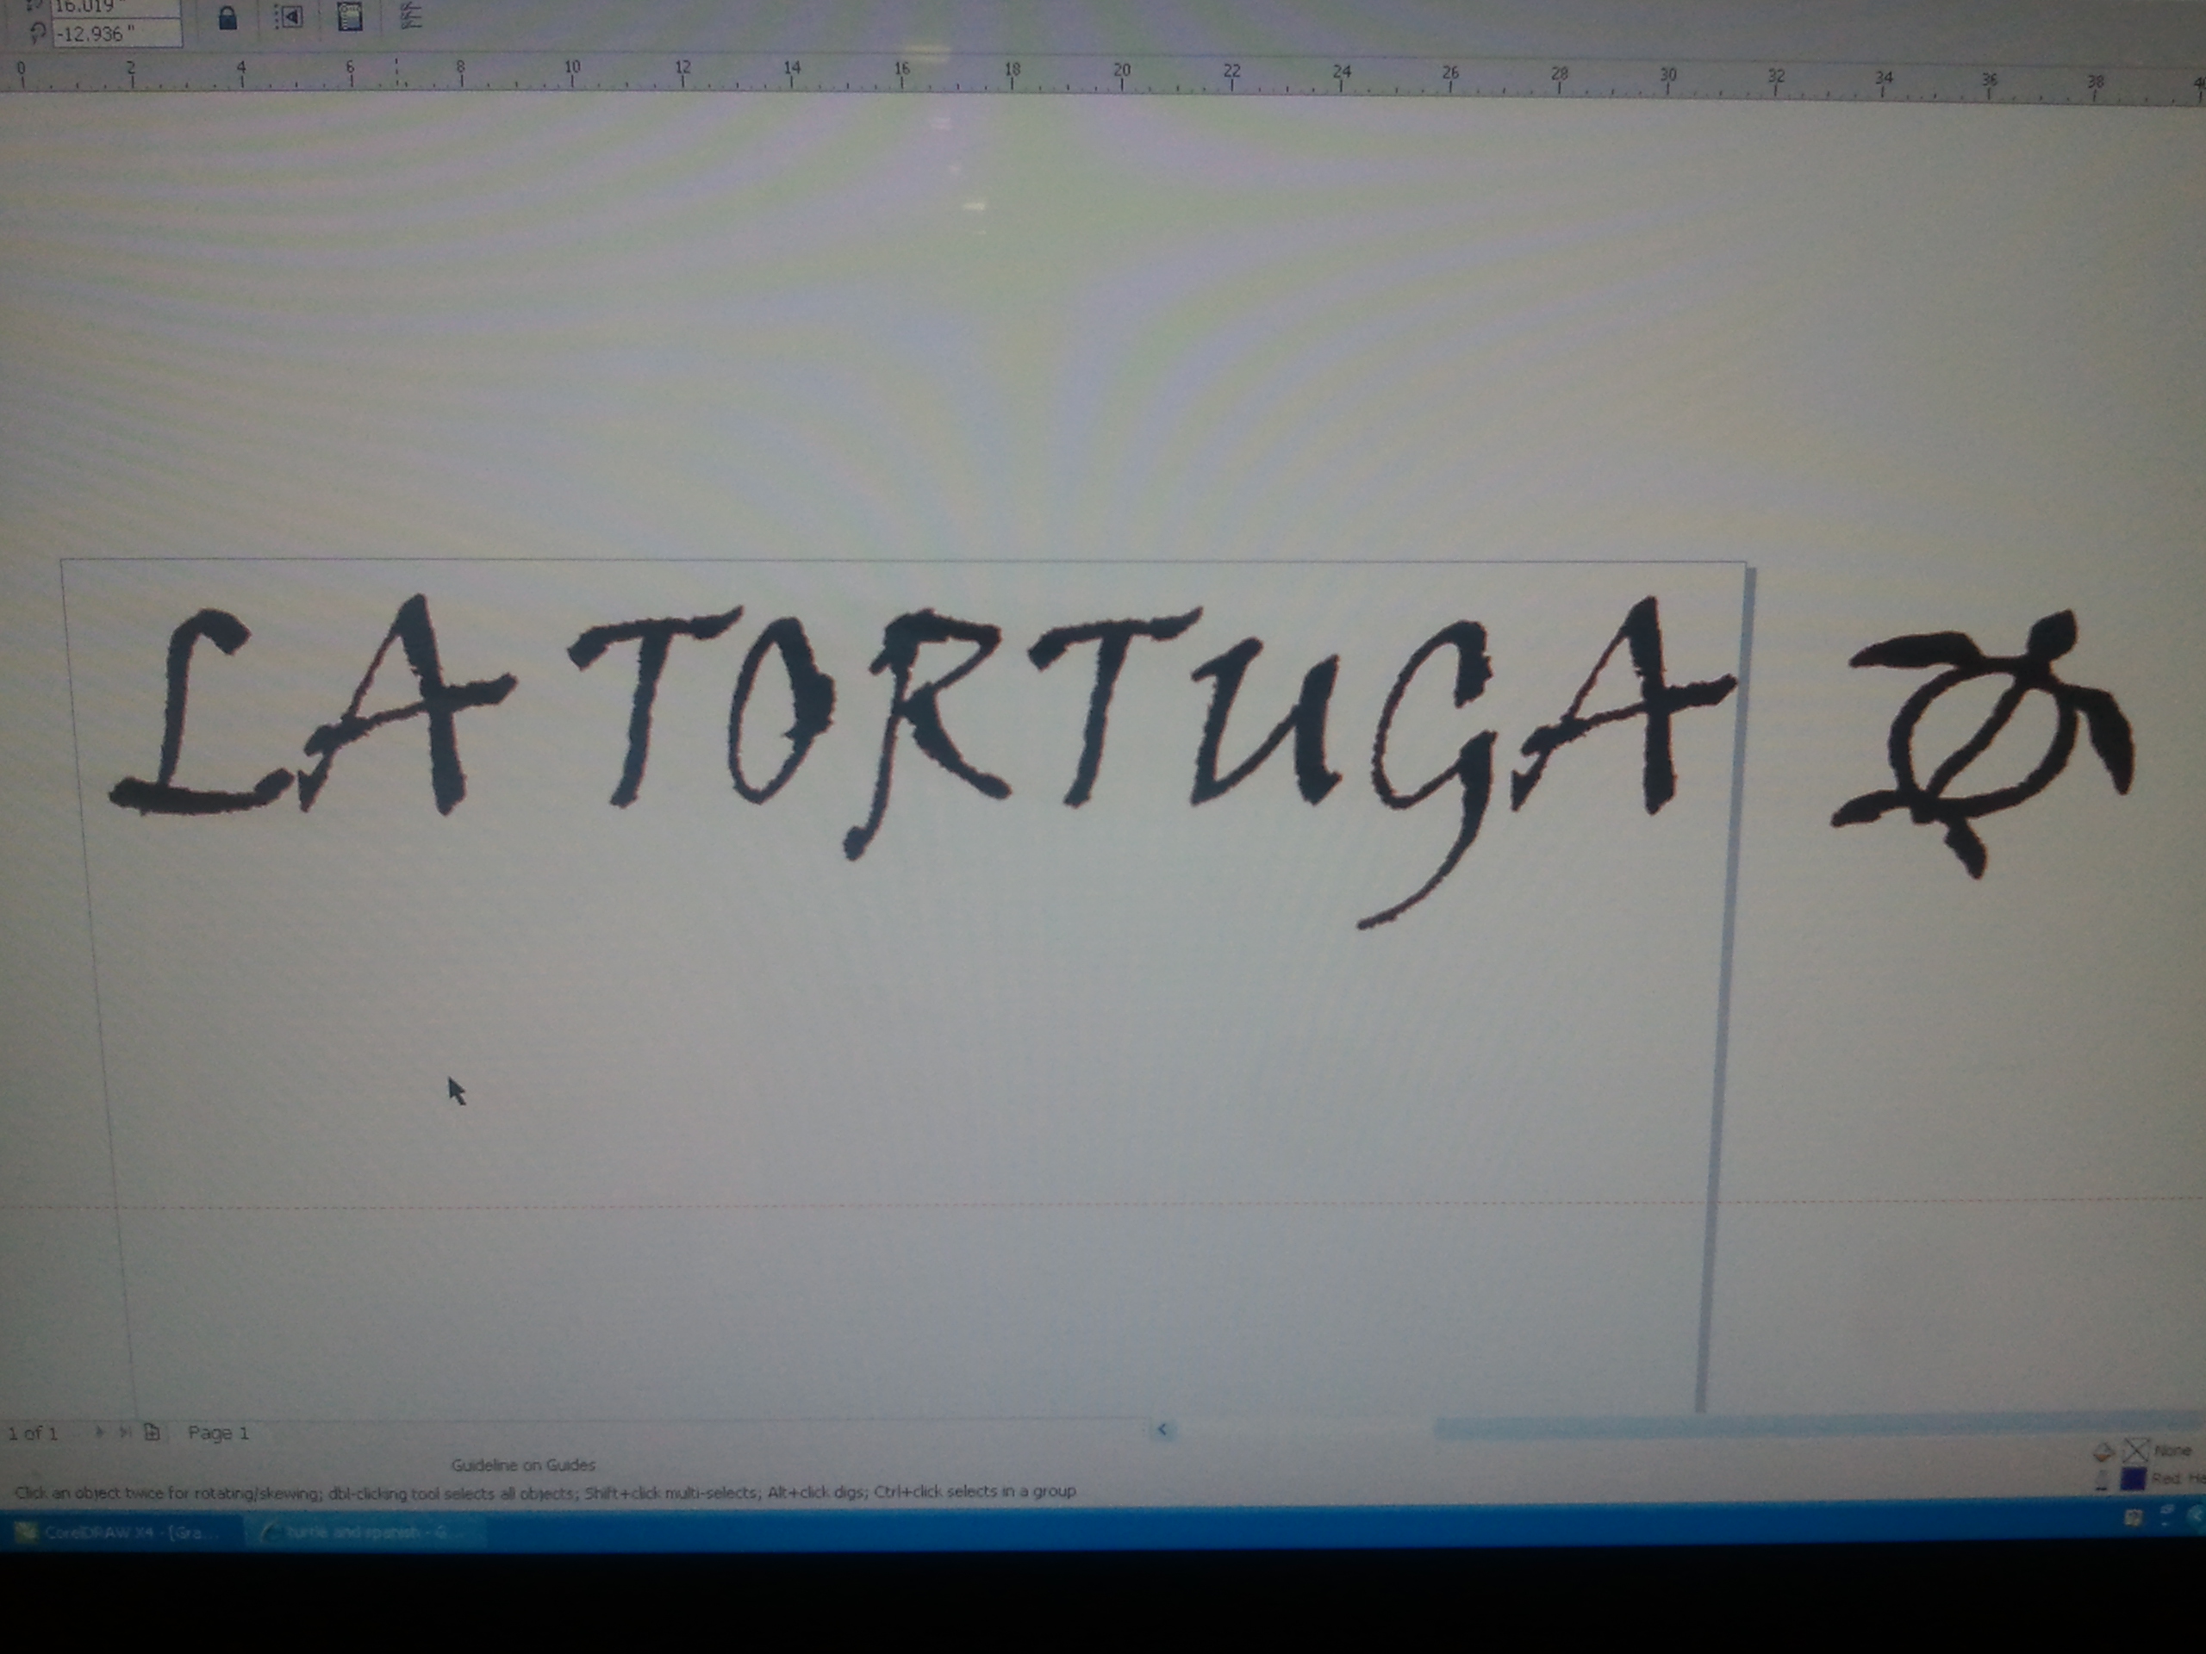Select the Page 1 tab
This screenshot has width=2206, height=1654.
point(217,1433)
